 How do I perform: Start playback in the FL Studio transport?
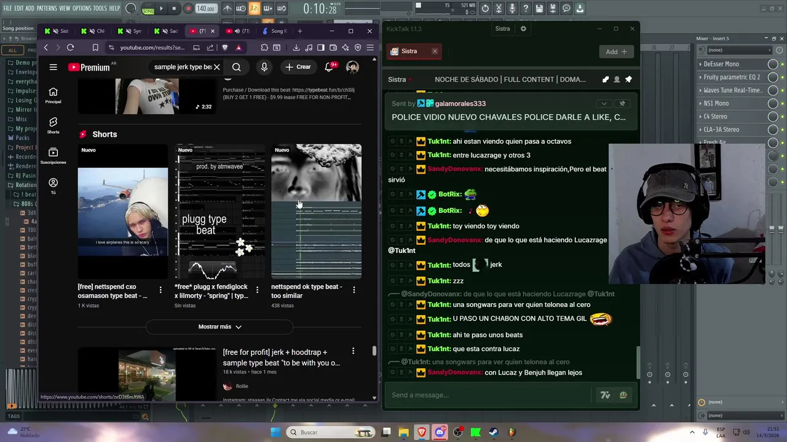(x=162, y=9)
